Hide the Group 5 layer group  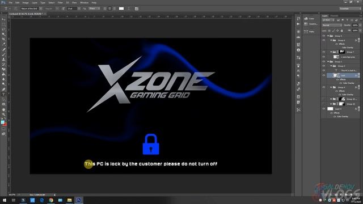tap(324, 36)
